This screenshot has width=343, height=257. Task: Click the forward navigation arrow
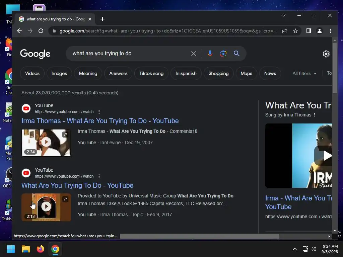click(x=30, y=31)
